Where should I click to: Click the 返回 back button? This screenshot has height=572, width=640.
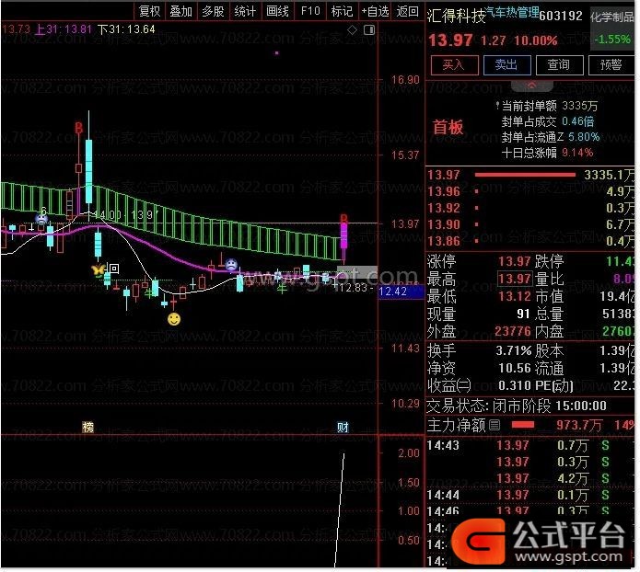(407, 11)
